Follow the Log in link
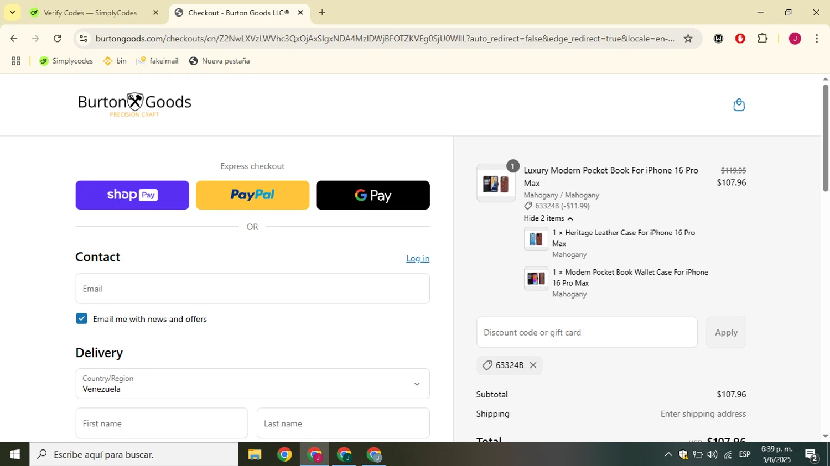The width and height of the screenshot is (830, 466). click(418, 258)
